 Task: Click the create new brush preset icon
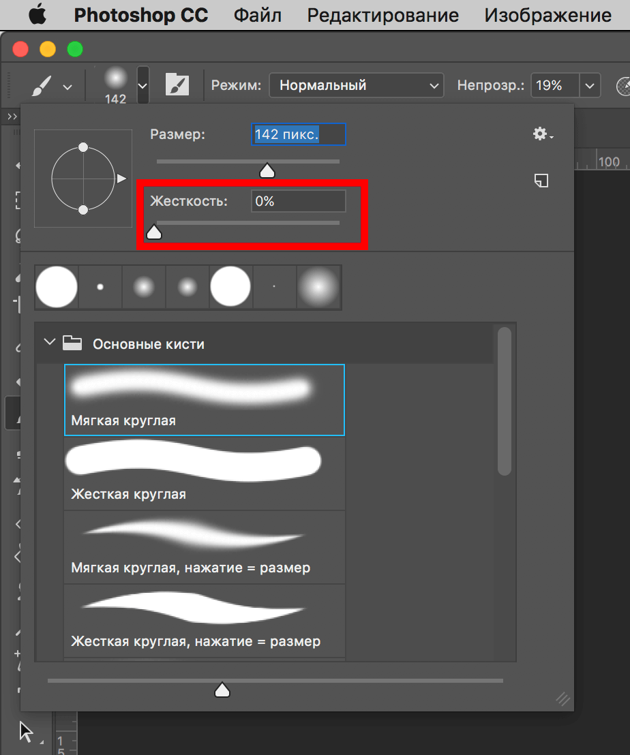(541, 181)
